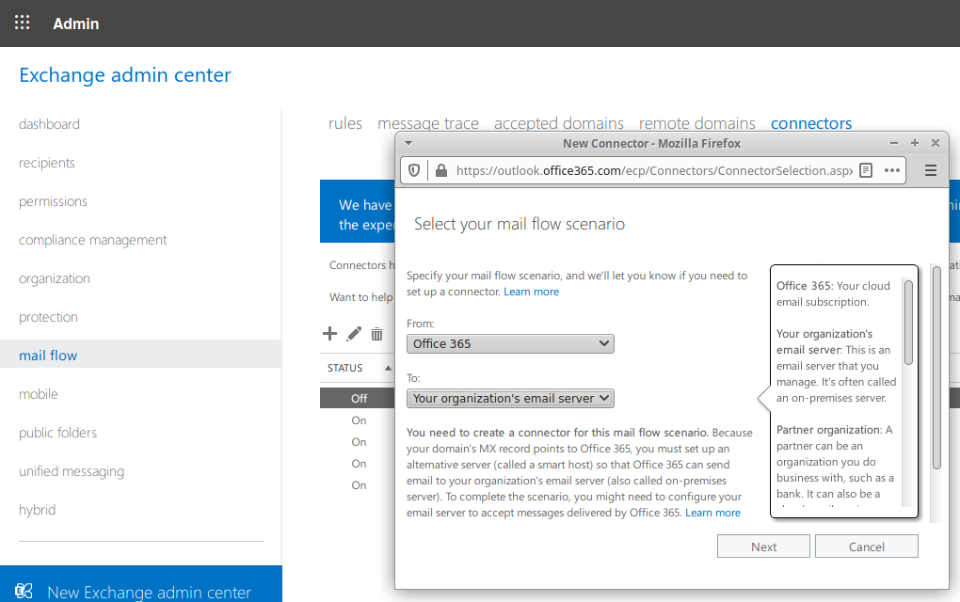Open organization section

(54, 278)
